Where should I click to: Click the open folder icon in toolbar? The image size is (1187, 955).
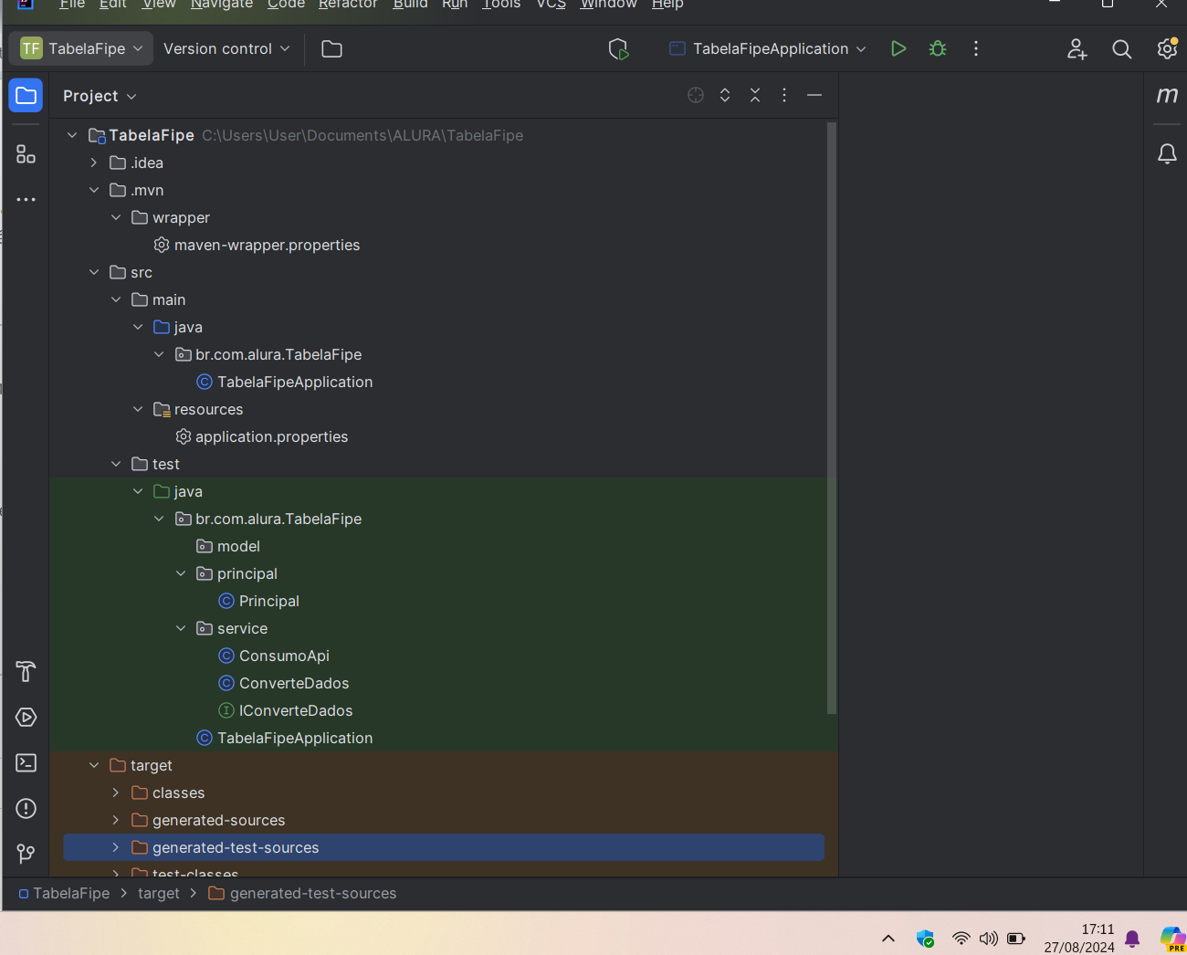(331, 49)
